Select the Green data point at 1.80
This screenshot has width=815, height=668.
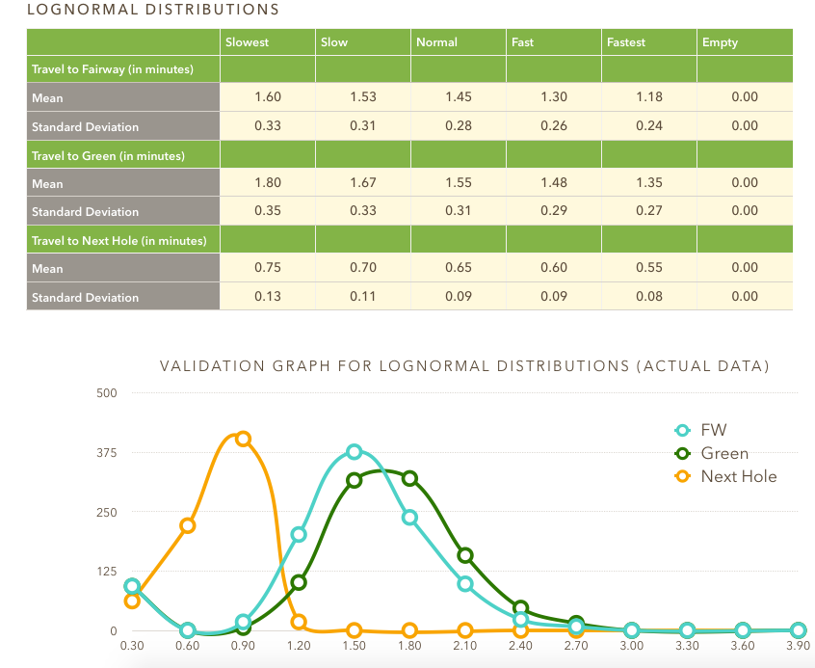tap(409, 479)
